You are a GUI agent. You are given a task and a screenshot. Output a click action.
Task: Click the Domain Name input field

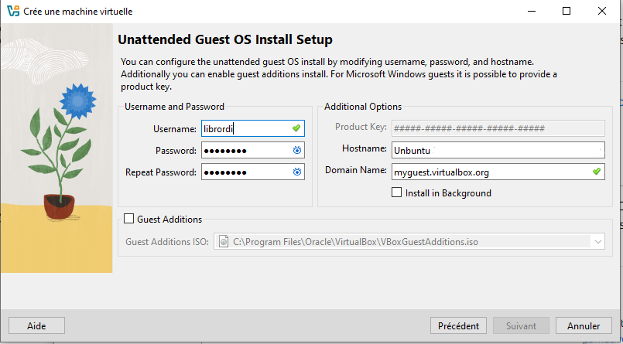[x=488, y=172]
